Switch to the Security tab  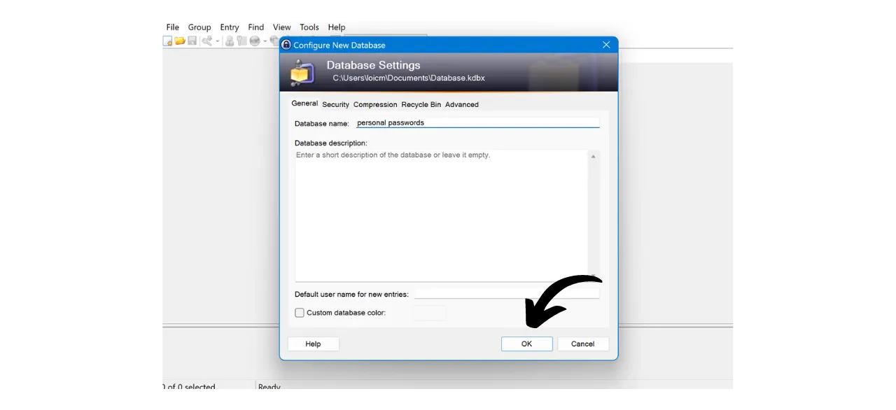(x=335, y=104)
